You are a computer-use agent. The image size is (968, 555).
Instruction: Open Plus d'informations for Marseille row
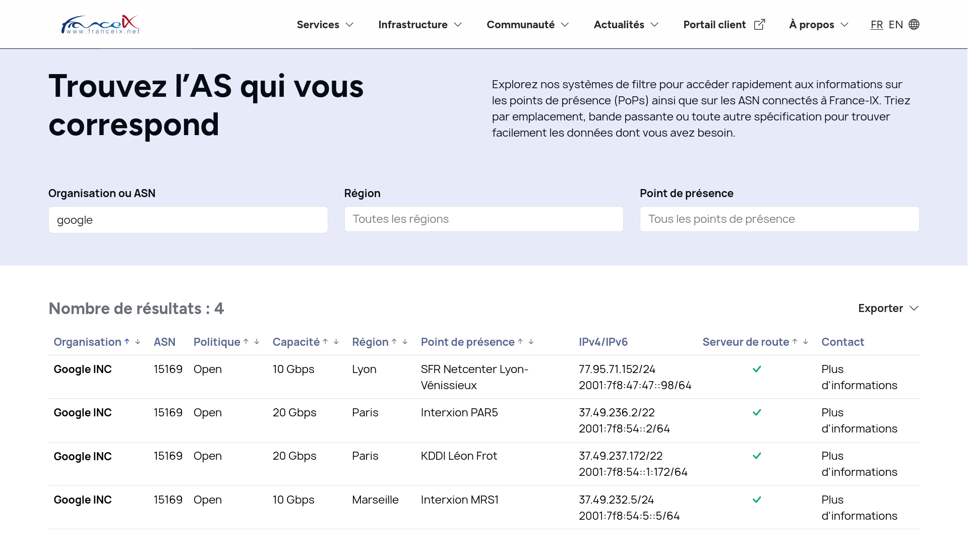(x=859, y=508)
